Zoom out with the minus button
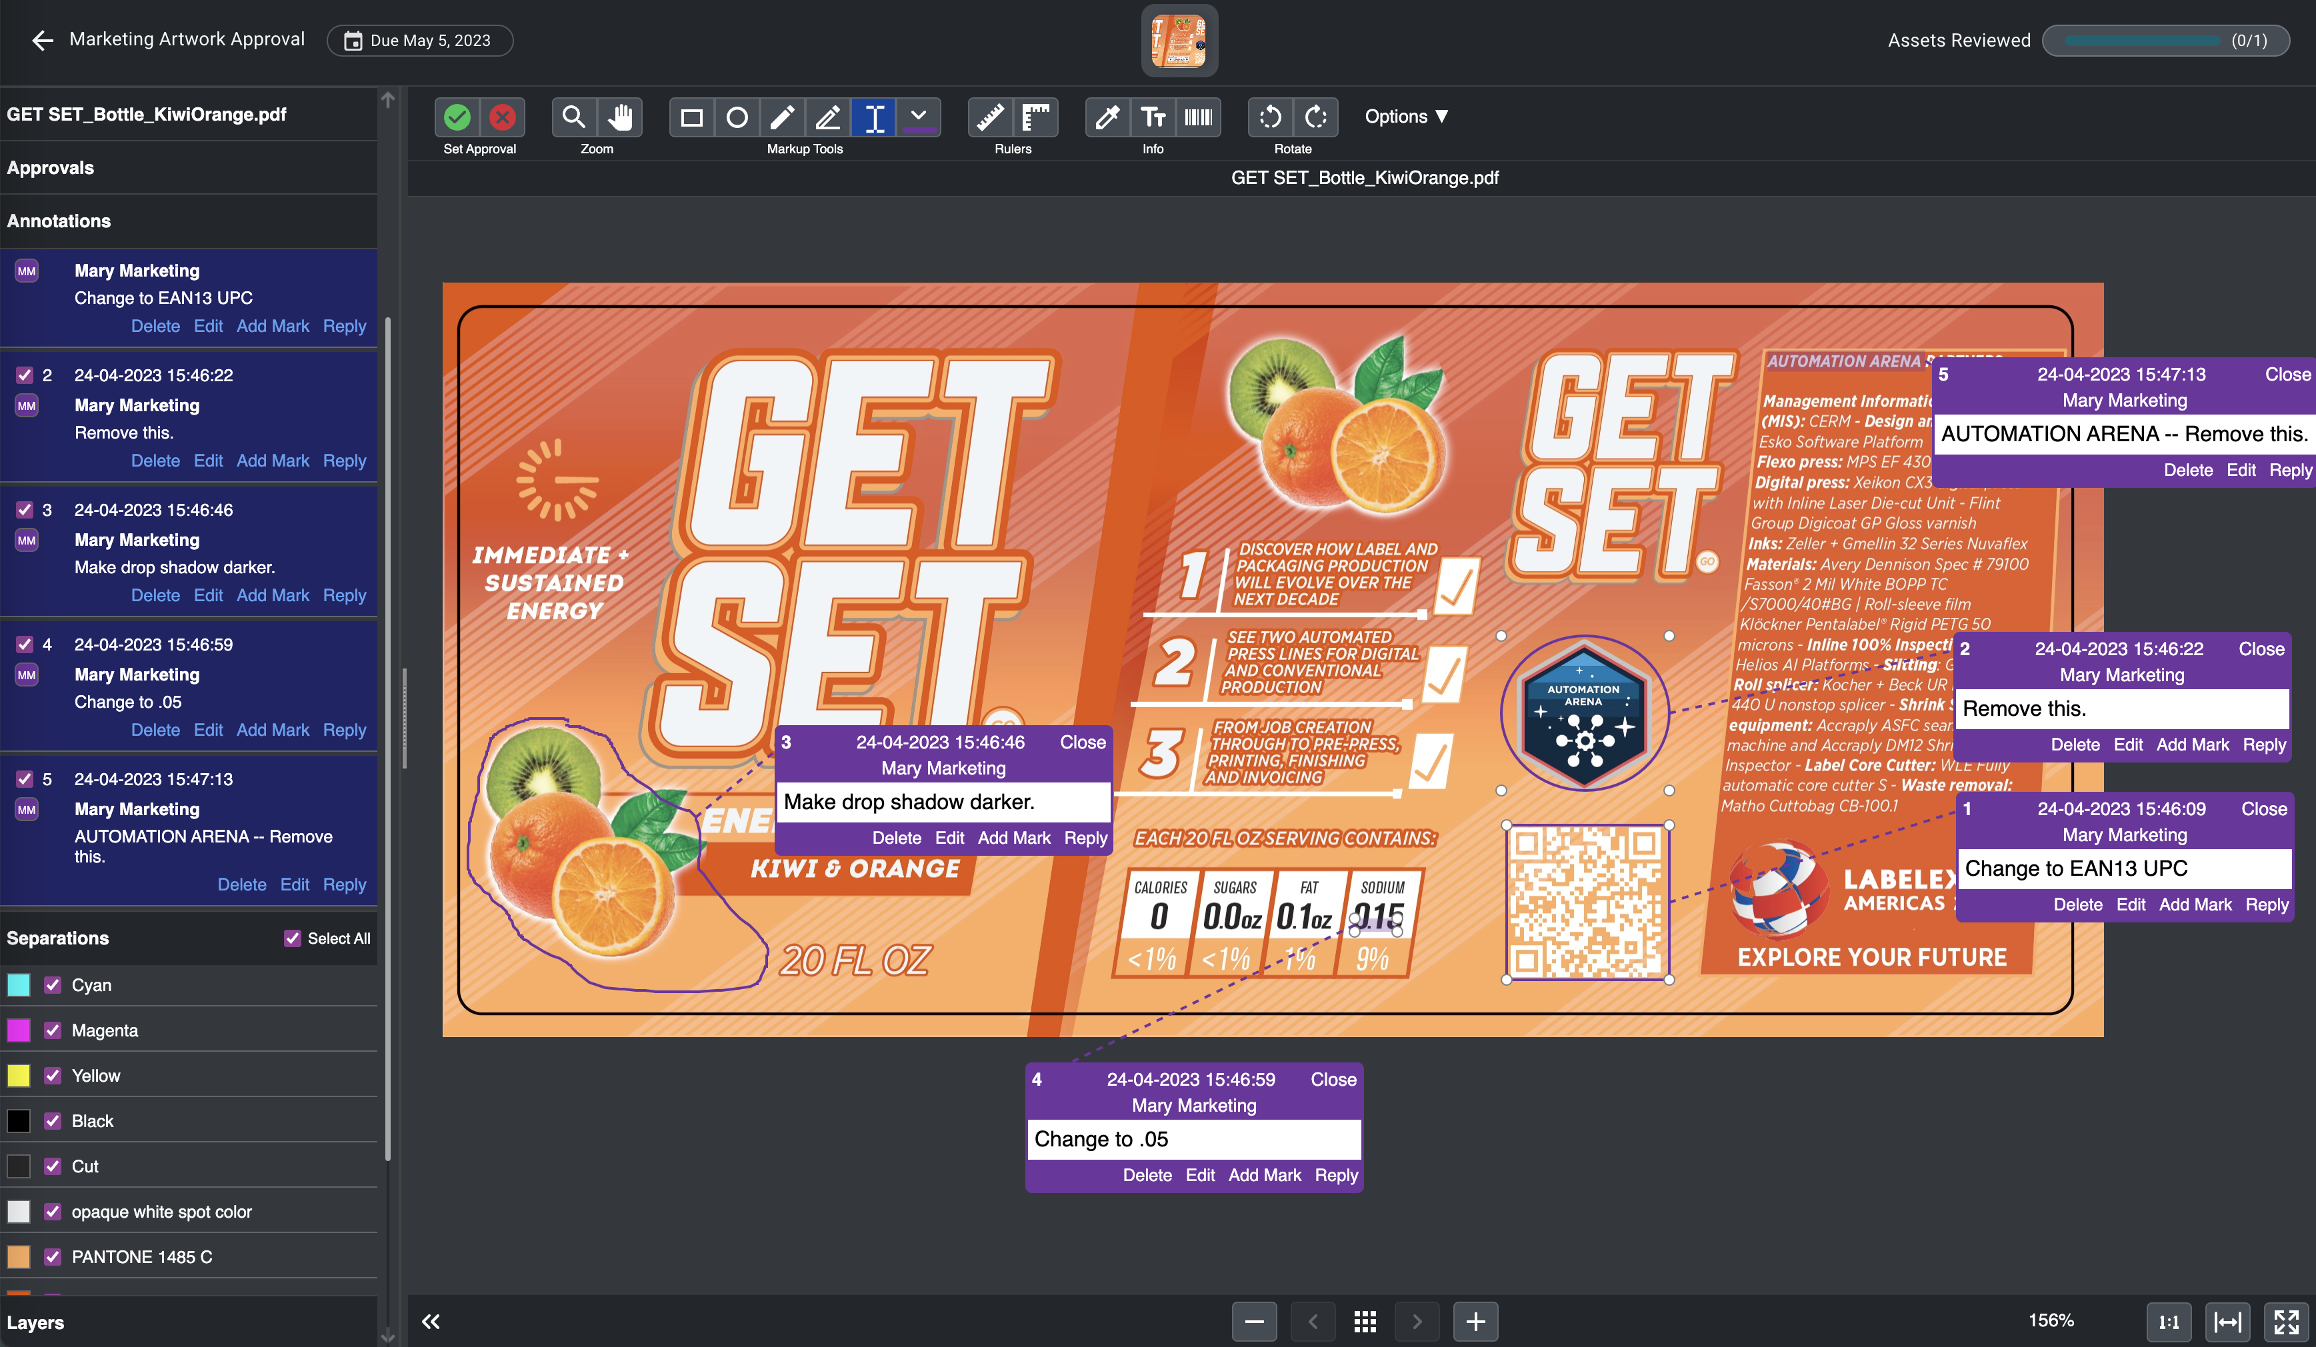The height and width of the screenshot is (1347, 2316). click(x=1255, y=1321)
